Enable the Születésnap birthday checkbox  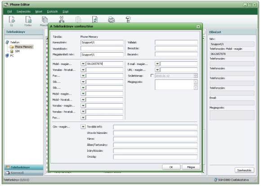tap(152, 75)
